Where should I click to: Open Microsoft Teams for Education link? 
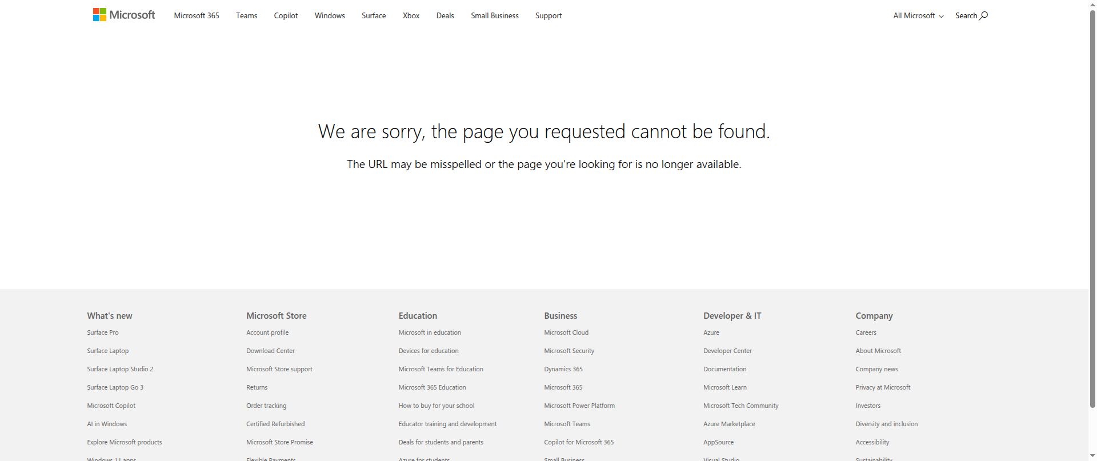click(441, 369)
